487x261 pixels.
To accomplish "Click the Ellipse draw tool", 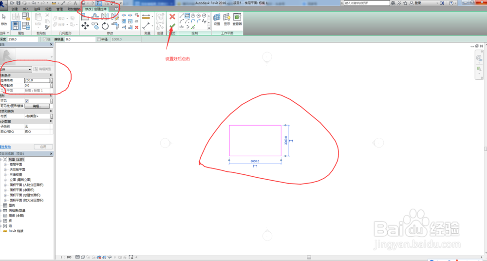I will pyautogui.click(x=182, y=27).
